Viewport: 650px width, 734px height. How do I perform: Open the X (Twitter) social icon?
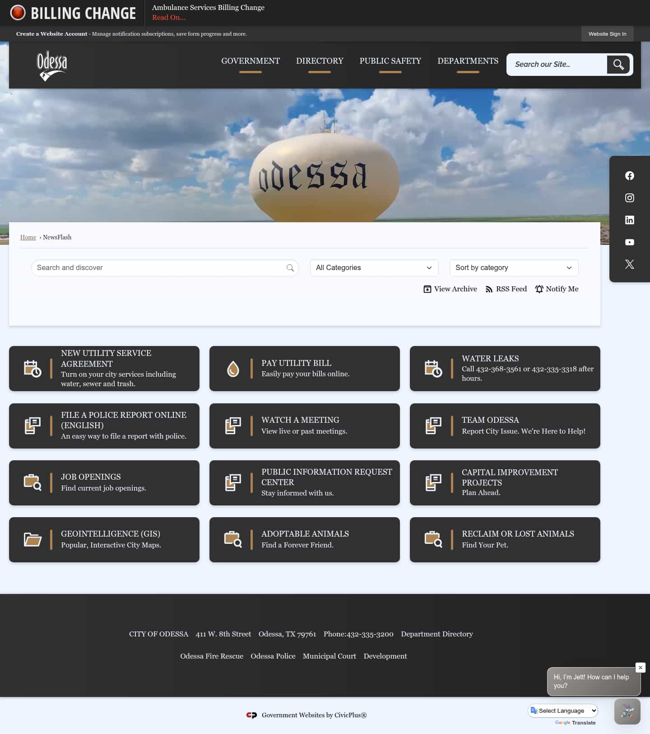pyautogui.click(x=629, y=264)
